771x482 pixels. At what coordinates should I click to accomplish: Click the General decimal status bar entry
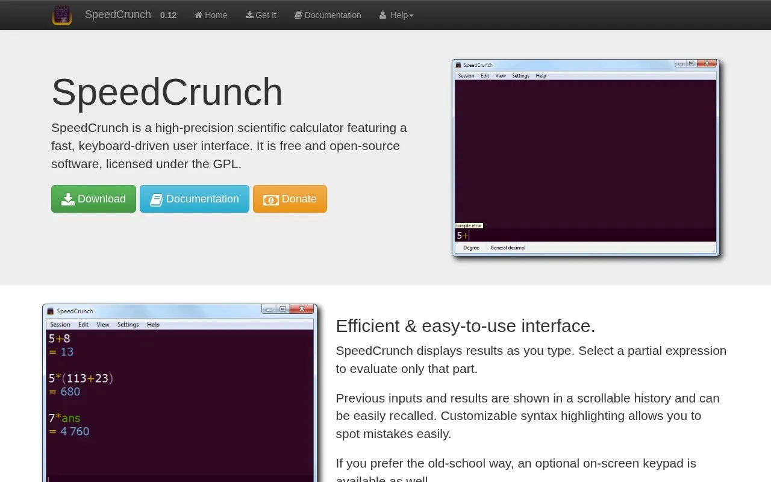[x=508, y=248]
